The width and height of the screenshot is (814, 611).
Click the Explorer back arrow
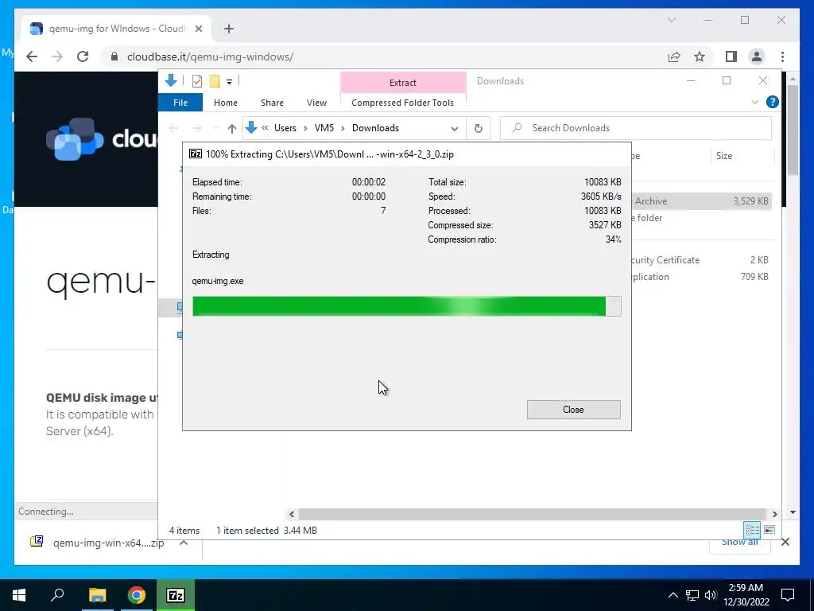pyautogui.click(x=174, y=128)
